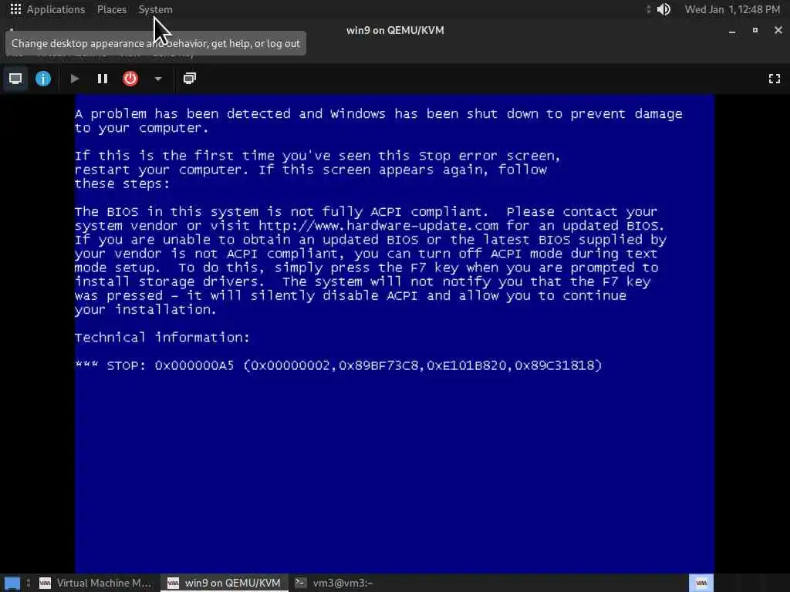Screen dimensions: 790x592
Task: Minimize the win9 on QEMU/KVM window
Action: 732,31
